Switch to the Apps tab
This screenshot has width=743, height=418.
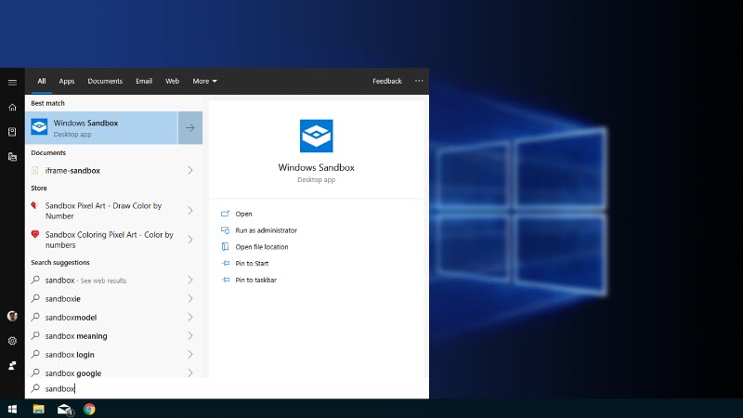coord(67,81)
